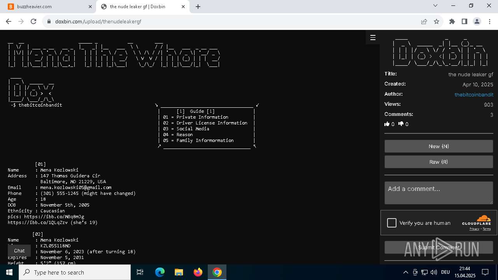Open the Chat button
This screenshot has width=498, height=280.
(19, 251)
